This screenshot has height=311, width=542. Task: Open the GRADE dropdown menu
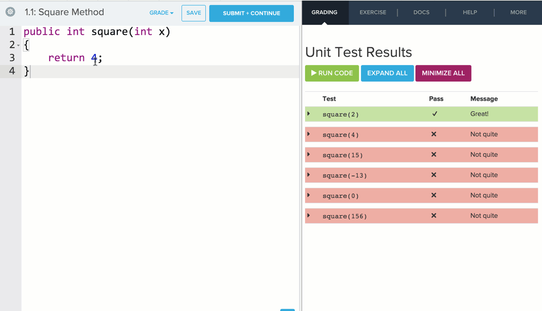(x=161, y=13)
